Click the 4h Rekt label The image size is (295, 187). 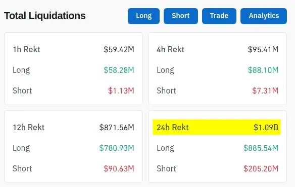click(170, 50)
